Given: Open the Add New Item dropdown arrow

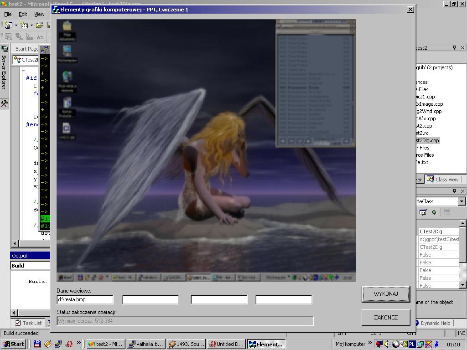Looking at the screenshot, I should (31, 26).
